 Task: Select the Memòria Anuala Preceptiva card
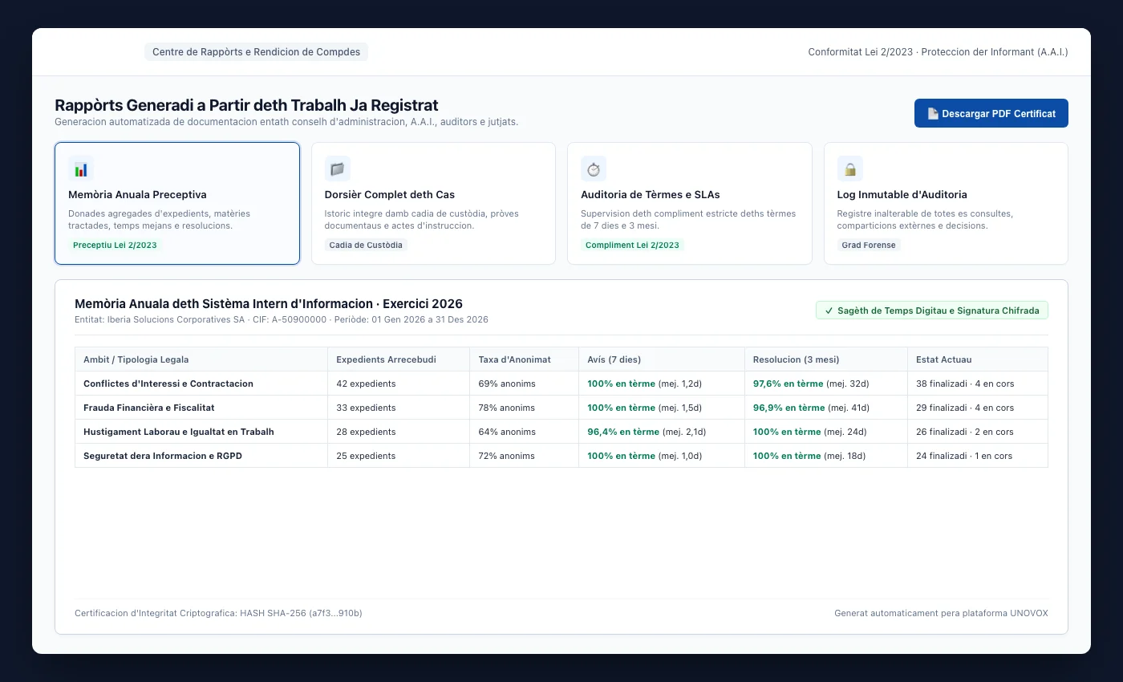pos(177,204)
